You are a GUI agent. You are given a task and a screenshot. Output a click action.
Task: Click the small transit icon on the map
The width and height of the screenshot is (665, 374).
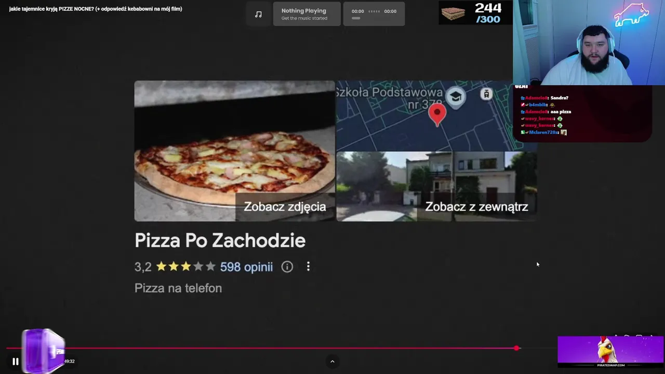click(x=486, y=94)
